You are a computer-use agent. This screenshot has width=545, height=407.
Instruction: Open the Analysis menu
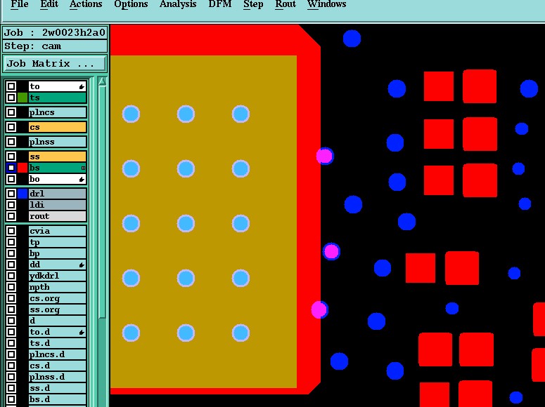178,4
